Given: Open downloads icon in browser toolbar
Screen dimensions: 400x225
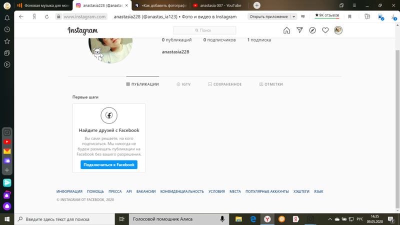Looking at the screenshot, I should tap(393, 17).
